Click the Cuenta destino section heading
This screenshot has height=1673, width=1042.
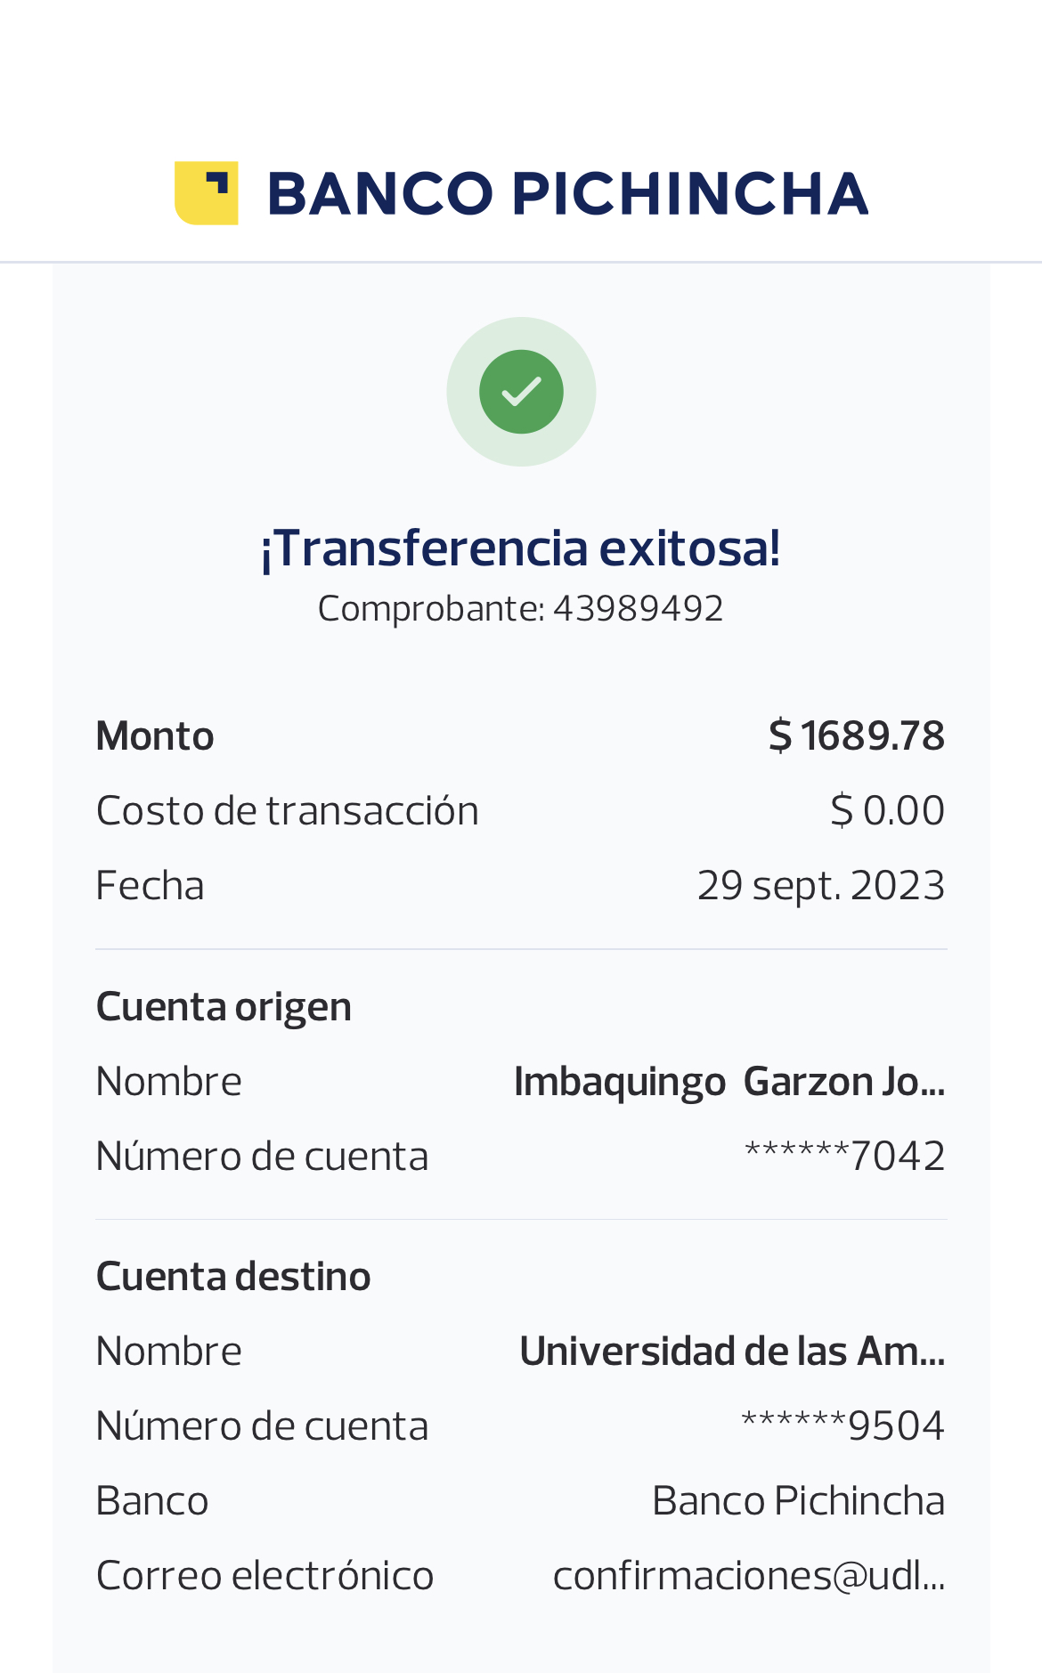pos(233,1277)
